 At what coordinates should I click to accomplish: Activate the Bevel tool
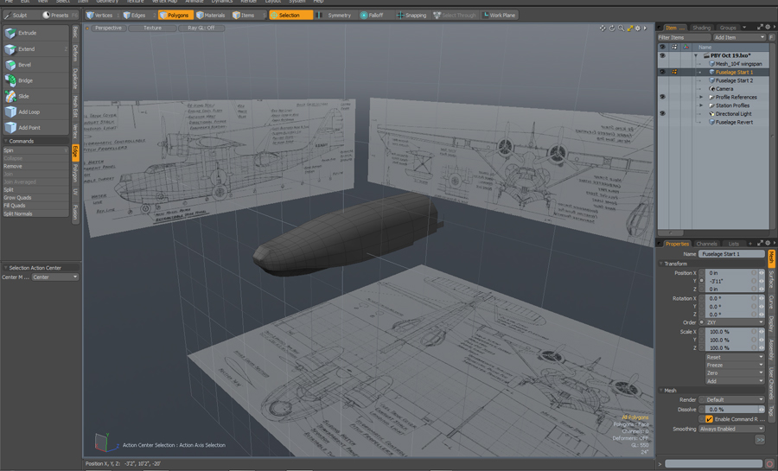[x=35, y=65]
